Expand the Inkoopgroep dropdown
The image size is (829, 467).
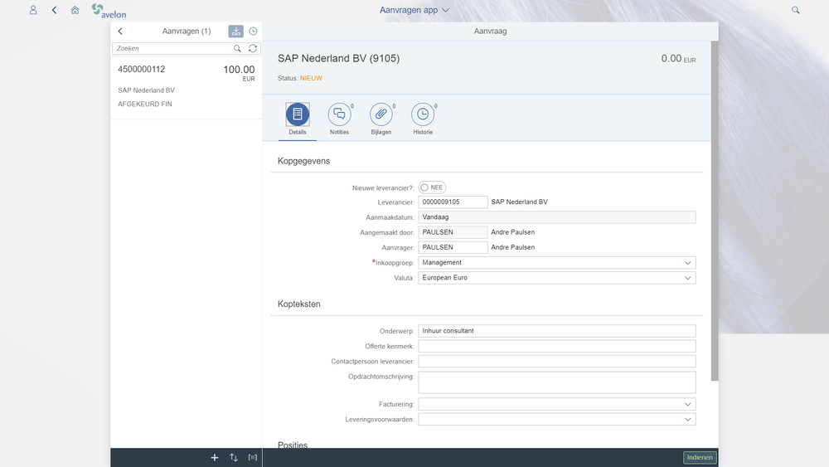point(687,263)
